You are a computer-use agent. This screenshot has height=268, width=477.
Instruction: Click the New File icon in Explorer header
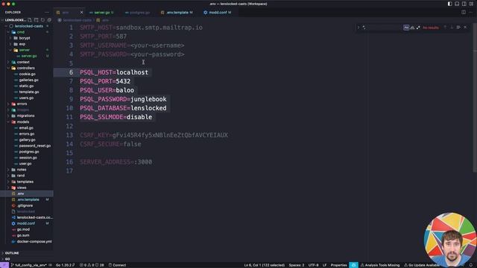coord(30,20)
